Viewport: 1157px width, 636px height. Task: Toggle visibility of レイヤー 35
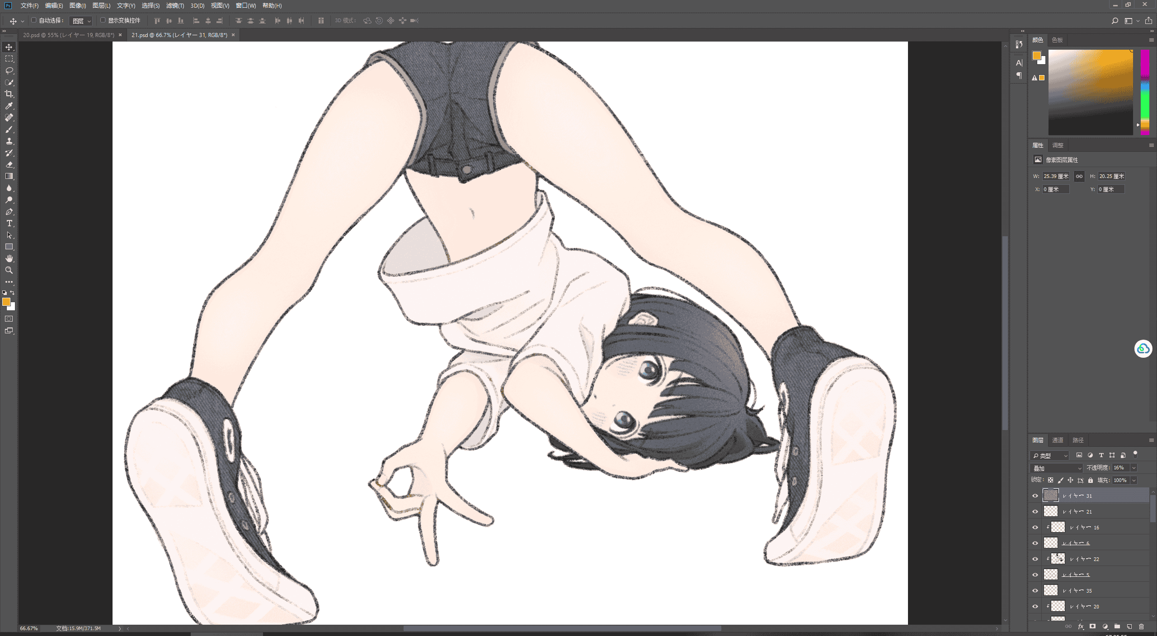pyautogui.click(x=1035, y=590)
